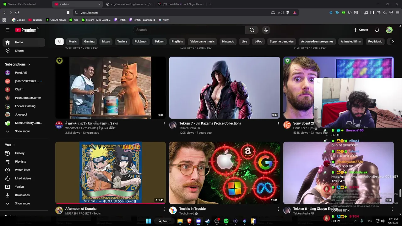Click the TechLinked channel name

click(x=187, y=213)
